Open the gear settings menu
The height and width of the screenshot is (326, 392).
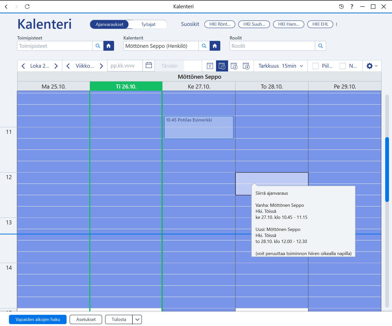(x=372, y=66)
